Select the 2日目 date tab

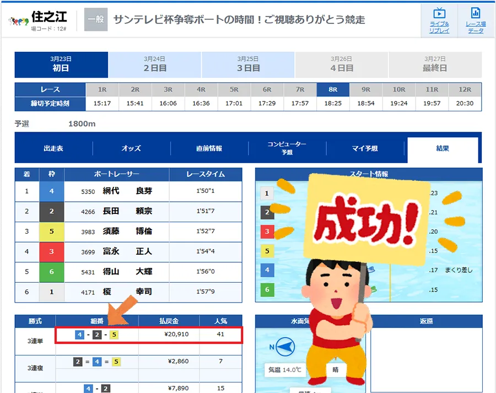[x=155, y=64]
